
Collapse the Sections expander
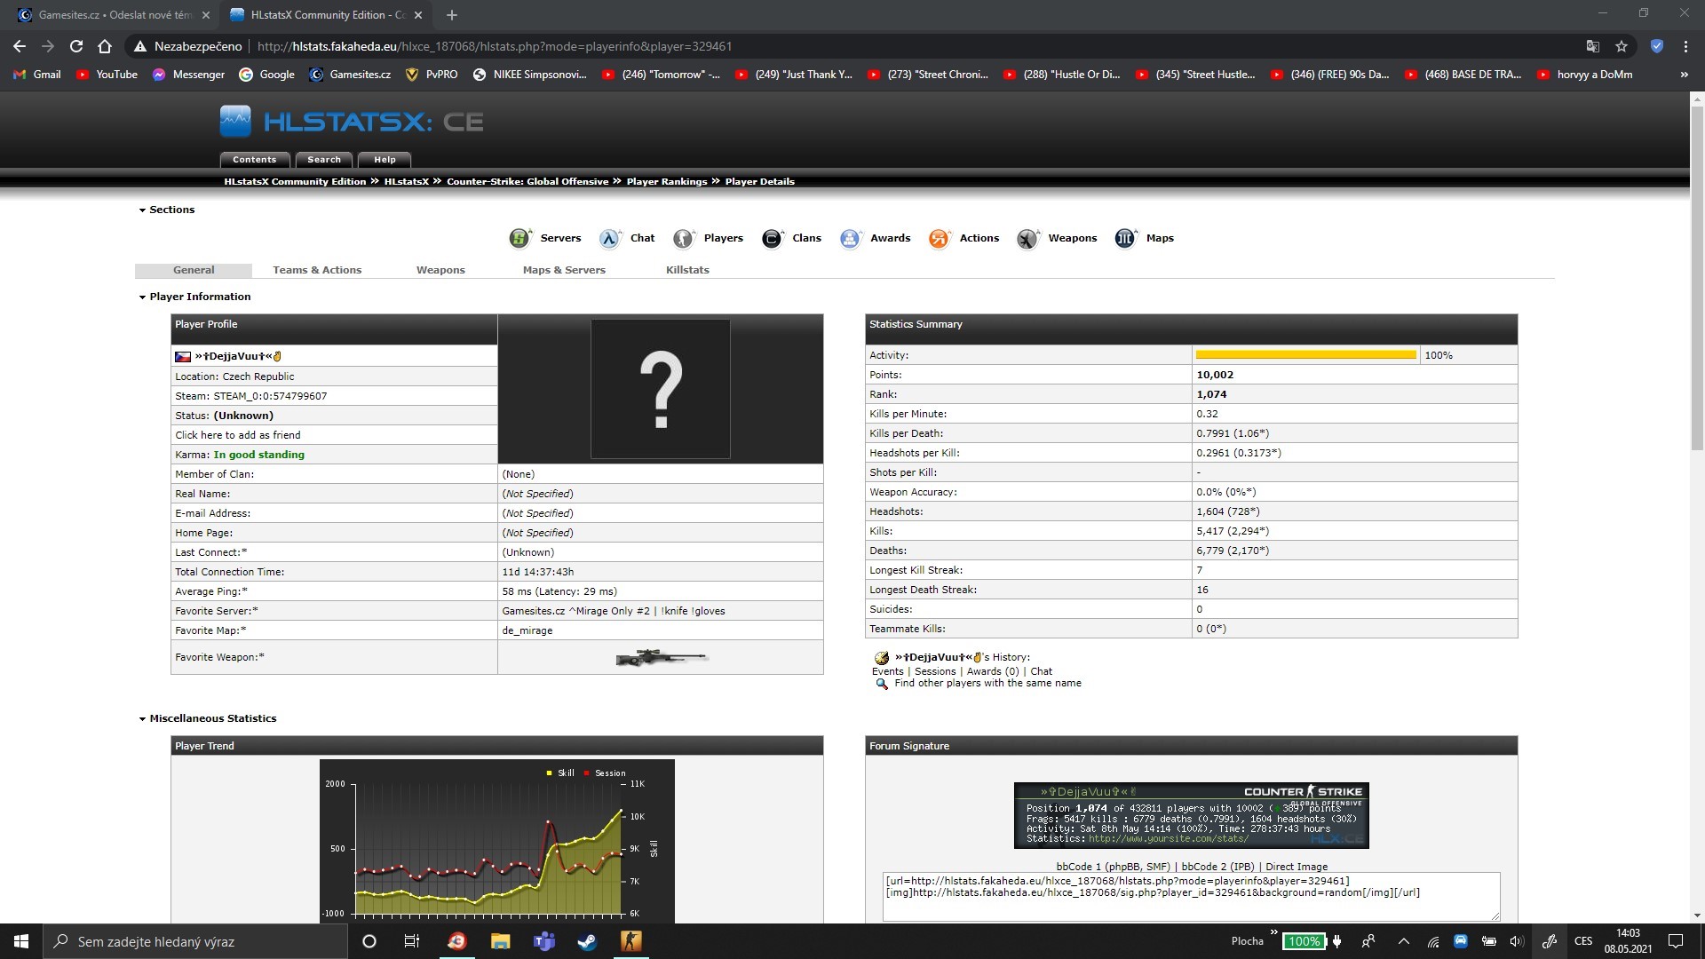coord(142,210)
